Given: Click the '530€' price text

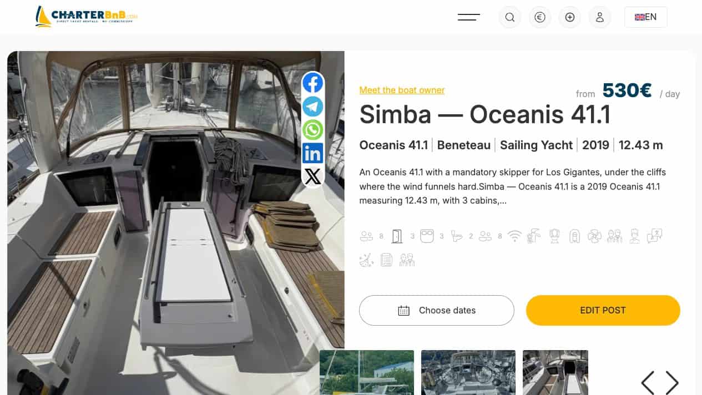Looking at the screenshot, I should click(627, 90).
